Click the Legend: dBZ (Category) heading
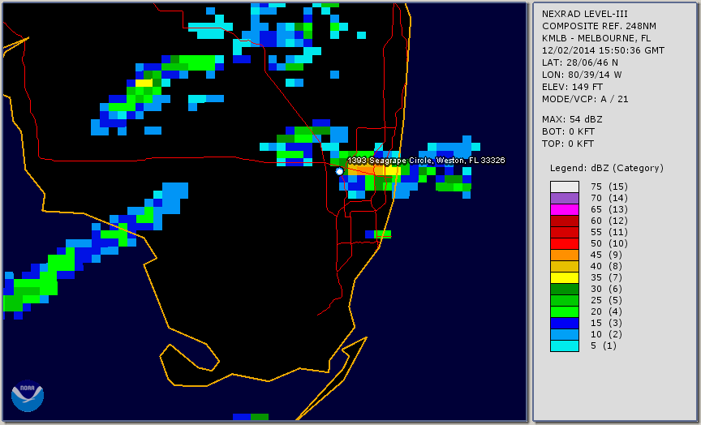 (607, 168)
